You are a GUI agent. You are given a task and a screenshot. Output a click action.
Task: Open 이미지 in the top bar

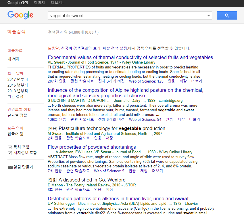coord(39,3)
